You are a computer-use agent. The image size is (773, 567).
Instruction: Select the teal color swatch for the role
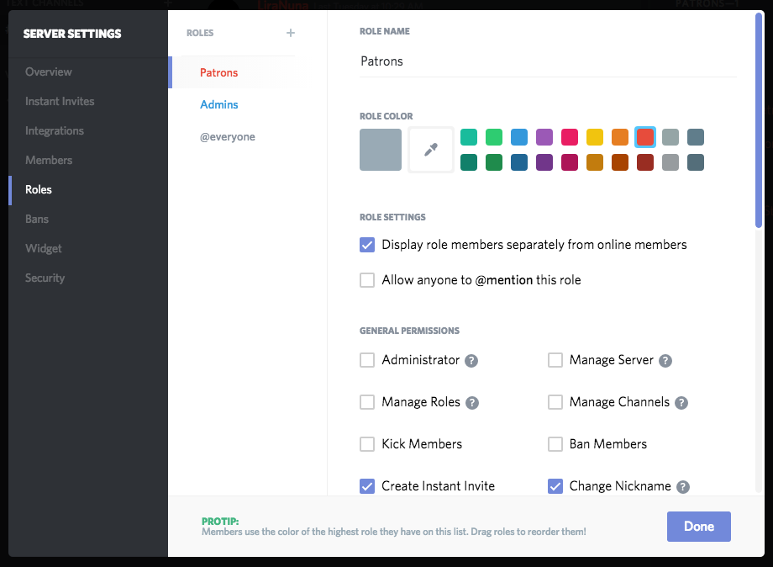469,137
